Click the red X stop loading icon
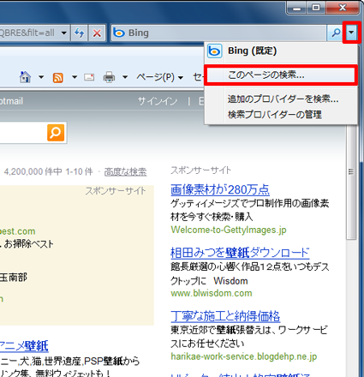Image resolution: width=364 pixels, height=377 pixels. (97, 33)
